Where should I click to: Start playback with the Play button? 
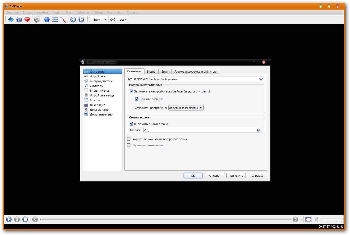coord(9,219)
